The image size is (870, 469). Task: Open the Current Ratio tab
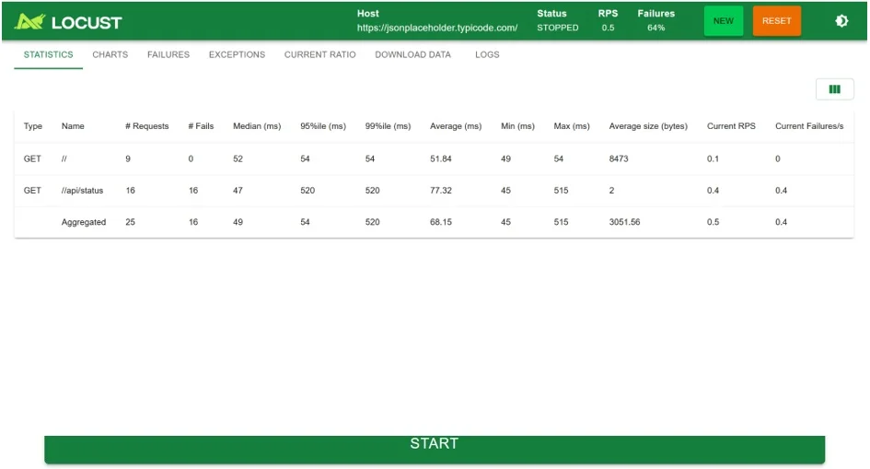tap(319, 54)
